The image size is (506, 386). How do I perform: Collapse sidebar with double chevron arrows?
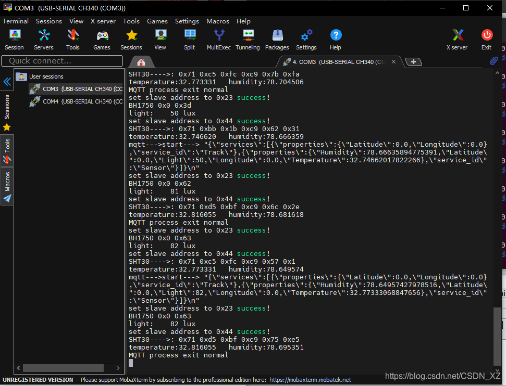pos(7,82)
